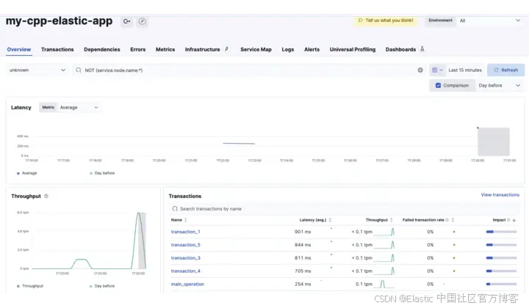Open the transaction_5 link
Screen dimensions: 529x308
click(186, 245)
